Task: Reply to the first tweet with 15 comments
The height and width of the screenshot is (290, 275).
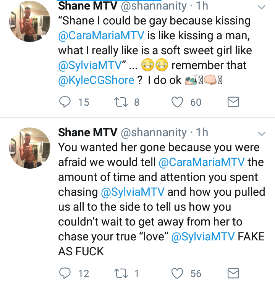Action: (65, 102)
